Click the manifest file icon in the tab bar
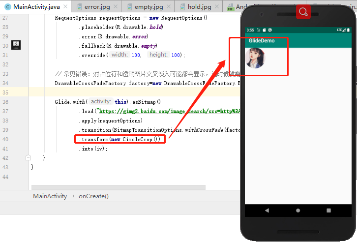The width and height of the screenshot is (357, 243). coord(231,7)
